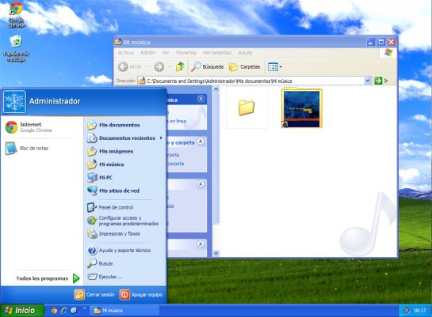Image resolution: width=432 pixels, height=317 pixels.
Task: Click the Forward arrow toolbar button
Action: [x=159, y=66]
